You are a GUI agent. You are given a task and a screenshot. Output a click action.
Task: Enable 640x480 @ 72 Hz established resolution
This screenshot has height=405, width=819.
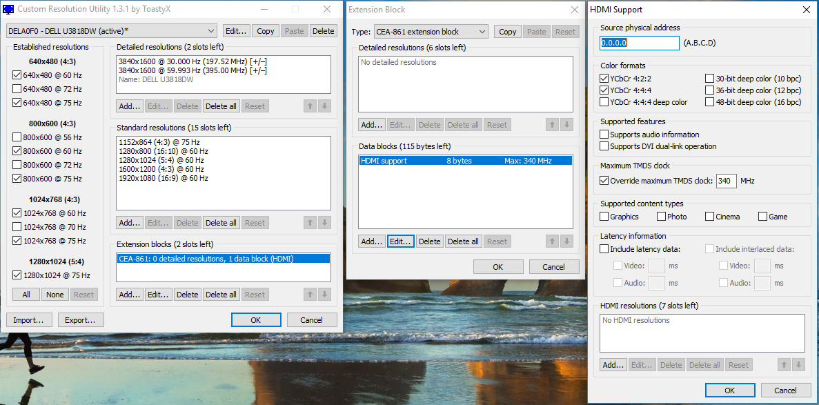[x=17, y=89]
